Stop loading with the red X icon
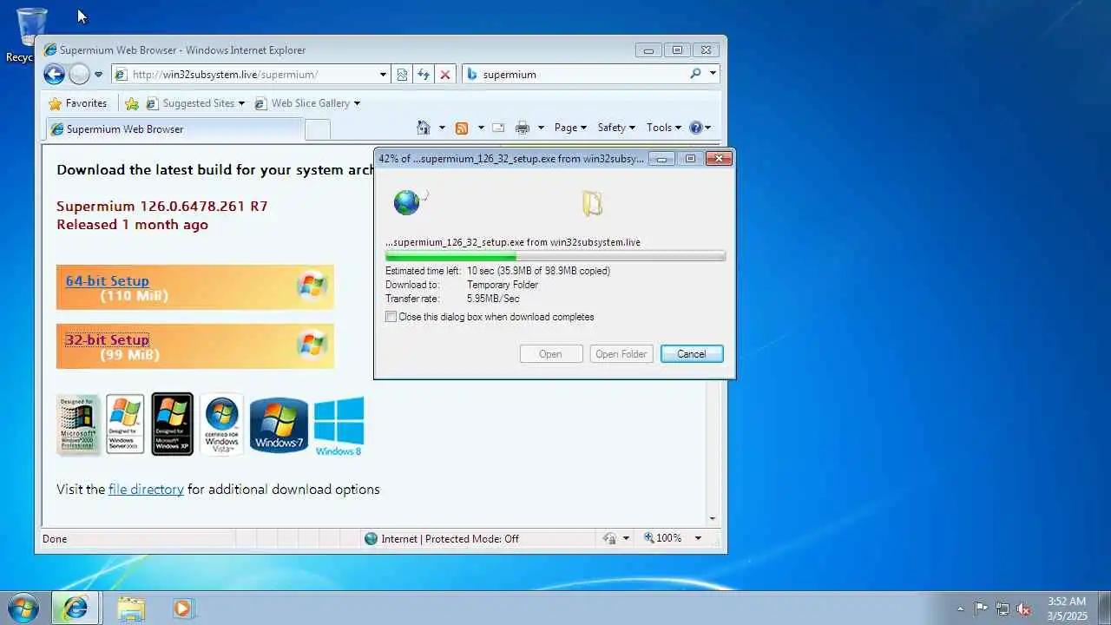Screen dimensions: 1111x625 (445, 75)
